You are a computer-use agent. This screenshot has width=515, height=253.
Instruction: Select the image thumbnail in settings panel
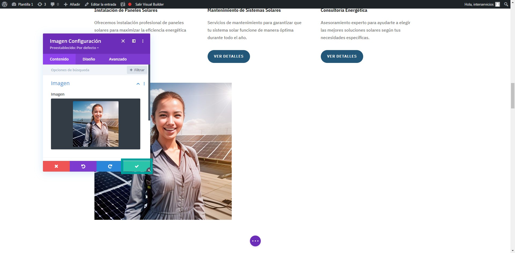pos(95,124)
